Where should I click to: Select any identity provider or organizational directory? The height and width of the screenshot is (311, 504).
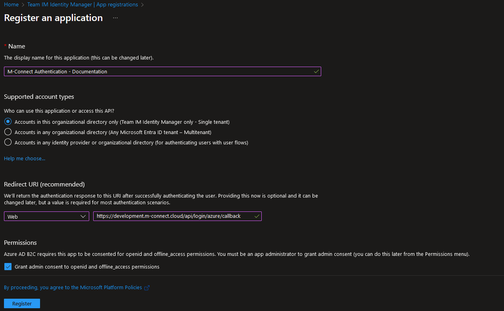pyautogui.click(x=8, y=142)
